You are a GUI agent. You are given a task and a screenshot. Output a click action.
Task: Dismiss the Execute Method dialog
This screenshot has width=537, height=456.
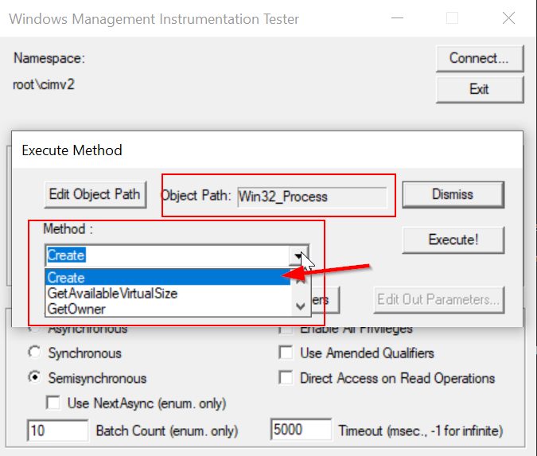point(452,194)
